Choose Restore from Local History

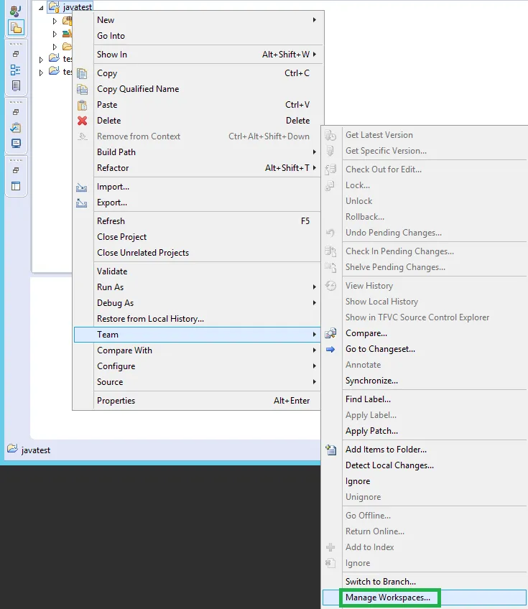point(197,319)
